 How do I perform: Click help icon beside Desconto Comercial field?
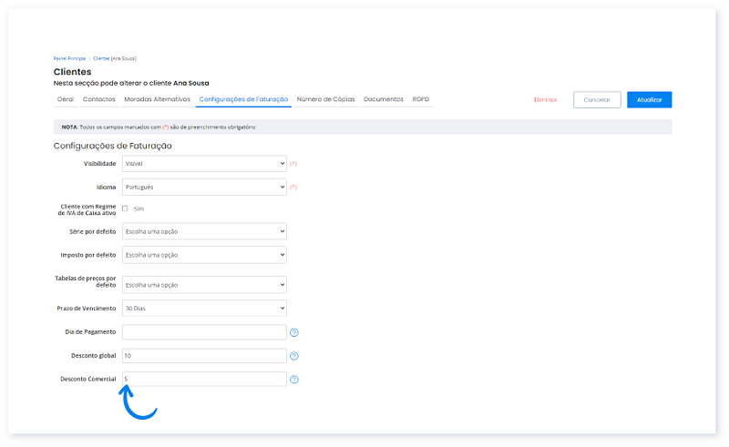[294, 380]
